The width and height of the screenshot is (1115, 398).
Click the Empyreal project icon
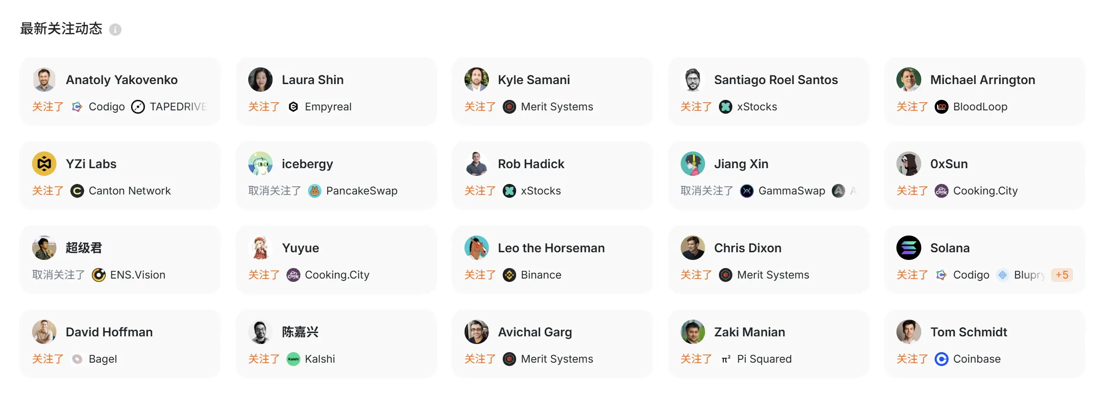(293, 107)
